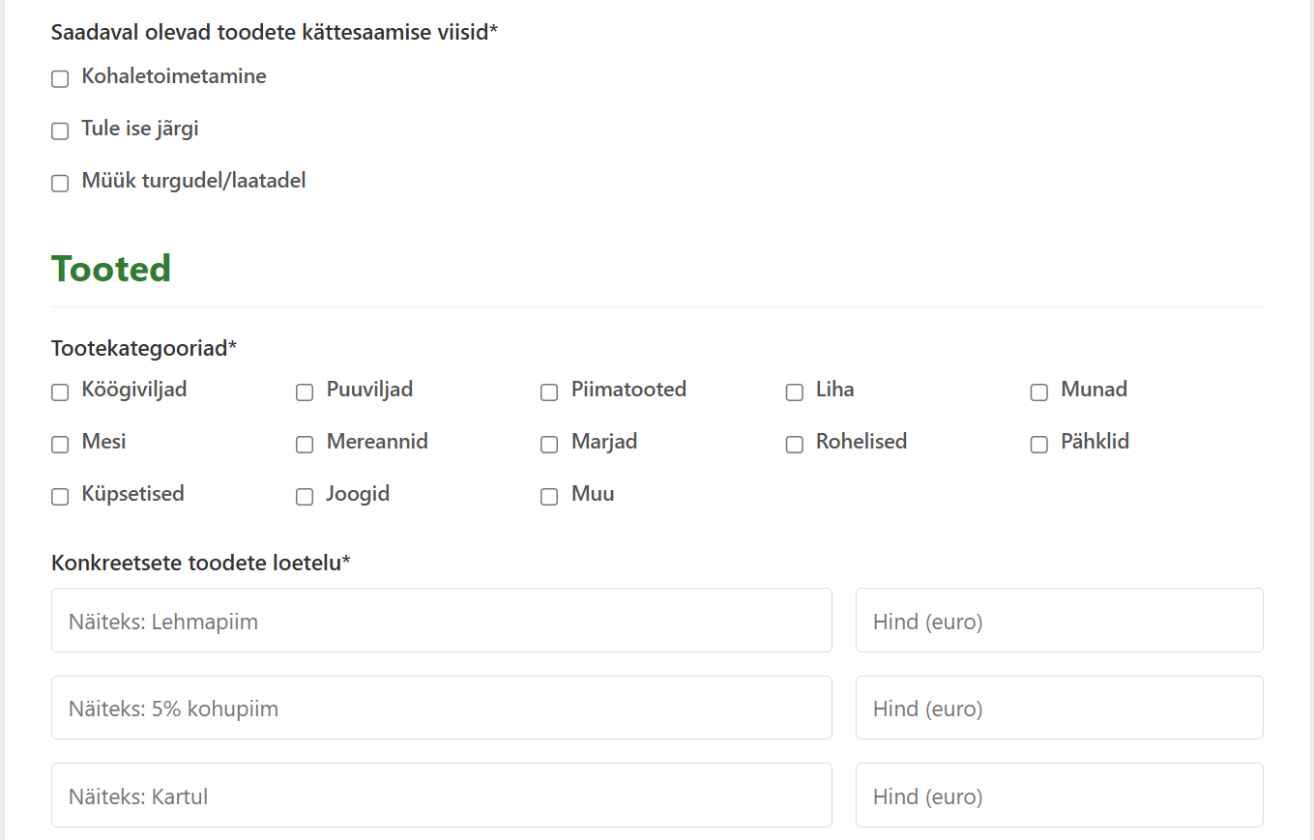Check the Rohelised category
Viewport: 1314px width, 840px height.
coord(795,444)
